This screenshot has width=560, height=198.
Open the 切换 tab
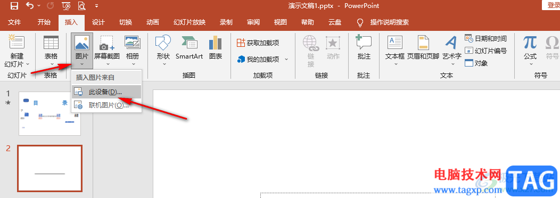coord(125,22)
